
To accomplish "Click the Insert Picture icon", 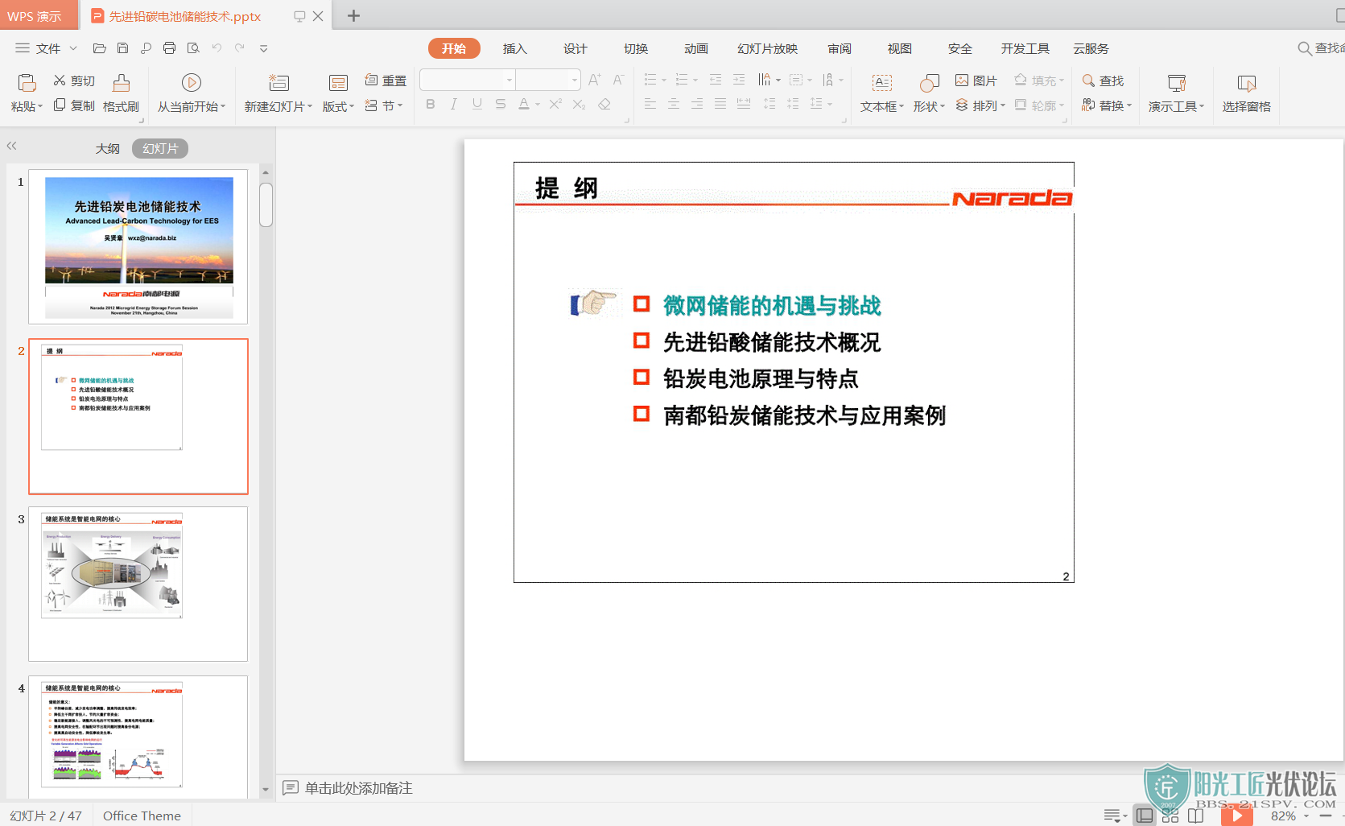I will coord(962,80).
